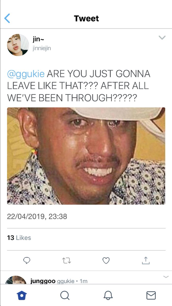The height and width of the screenshot is (306, 172).
Task: Open junggoo's reply name
Action: [x=43, y=281]
